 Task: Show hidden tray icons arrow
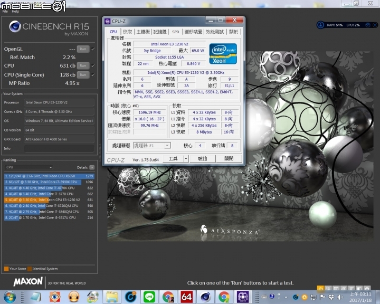click(286, 297)
